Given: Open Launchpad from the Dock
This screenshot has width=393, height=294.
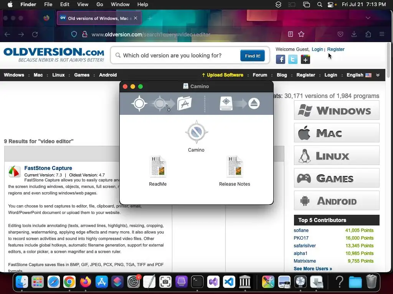Looking at the screenshot, I should pyautogui.click(x=38, y=282).
